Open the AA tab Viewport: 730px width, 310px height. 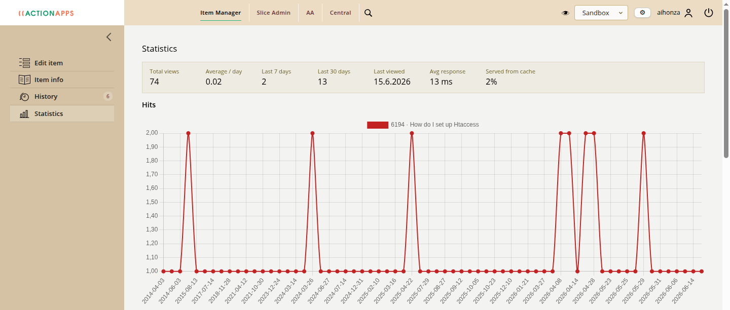tap(310, 13)
